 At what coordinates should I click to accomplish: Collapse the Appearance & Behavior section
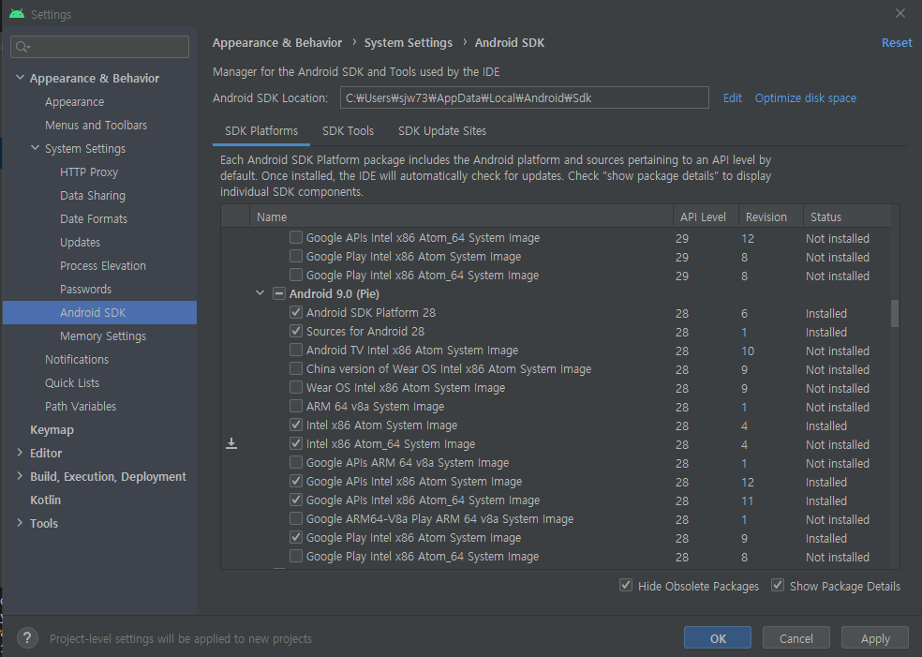(x=20, y=78)
